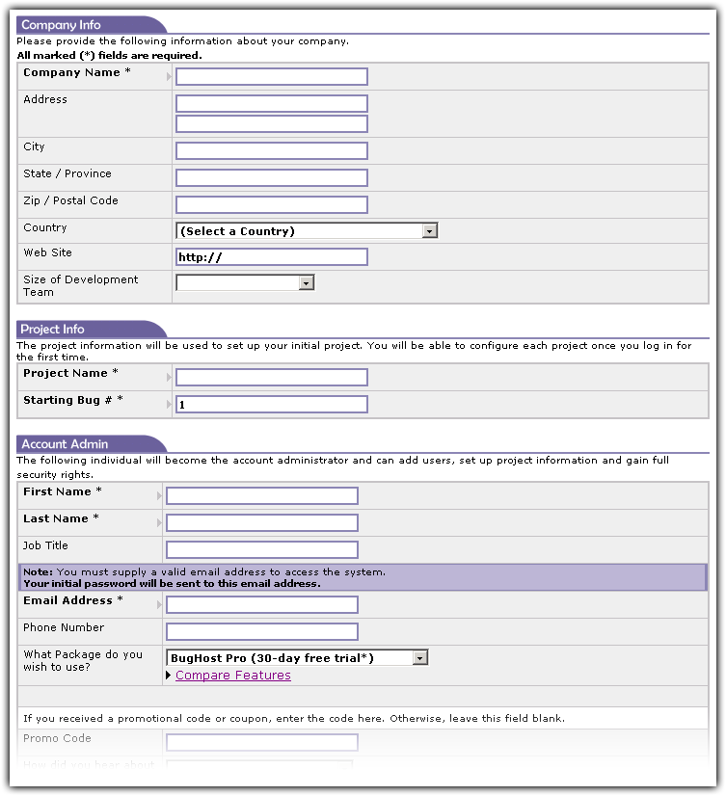726x796 pixels.
Task: Open the Size of Development Team dropdown
Action: point(245,283)
